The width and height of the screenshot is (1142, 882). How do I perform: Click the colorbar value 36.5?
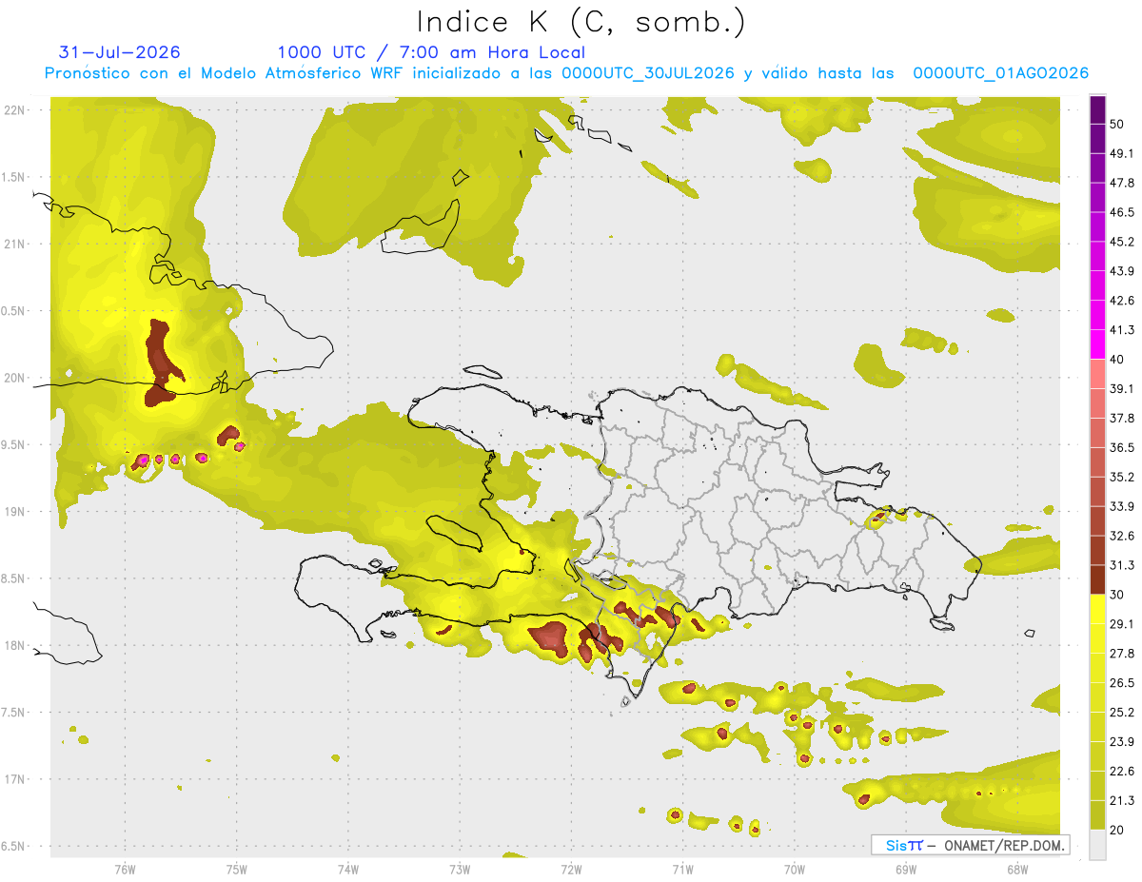[x=1122, y=447]
